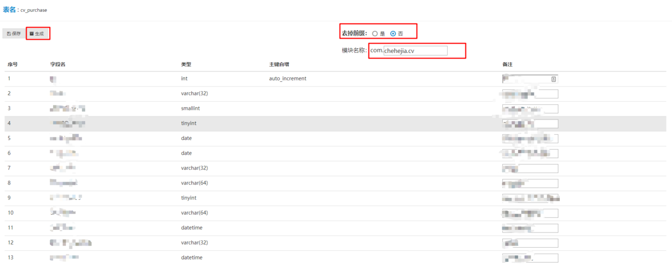Viewport: 672px width, 265px height.
Task: Click the varchar(32) type in row 12
Action: (195, 243)
